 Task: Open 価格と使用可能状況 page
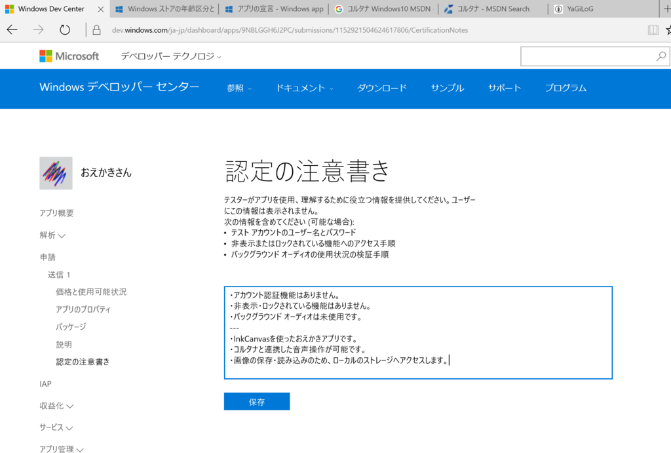(91, 292)
